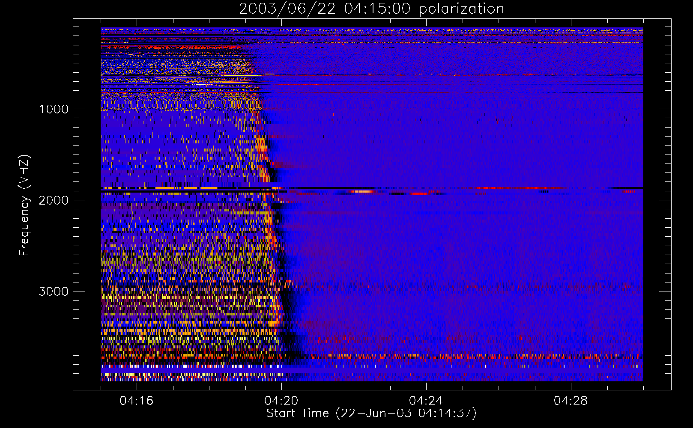Click the 3000 frequency tick label

tap(54, 291)
